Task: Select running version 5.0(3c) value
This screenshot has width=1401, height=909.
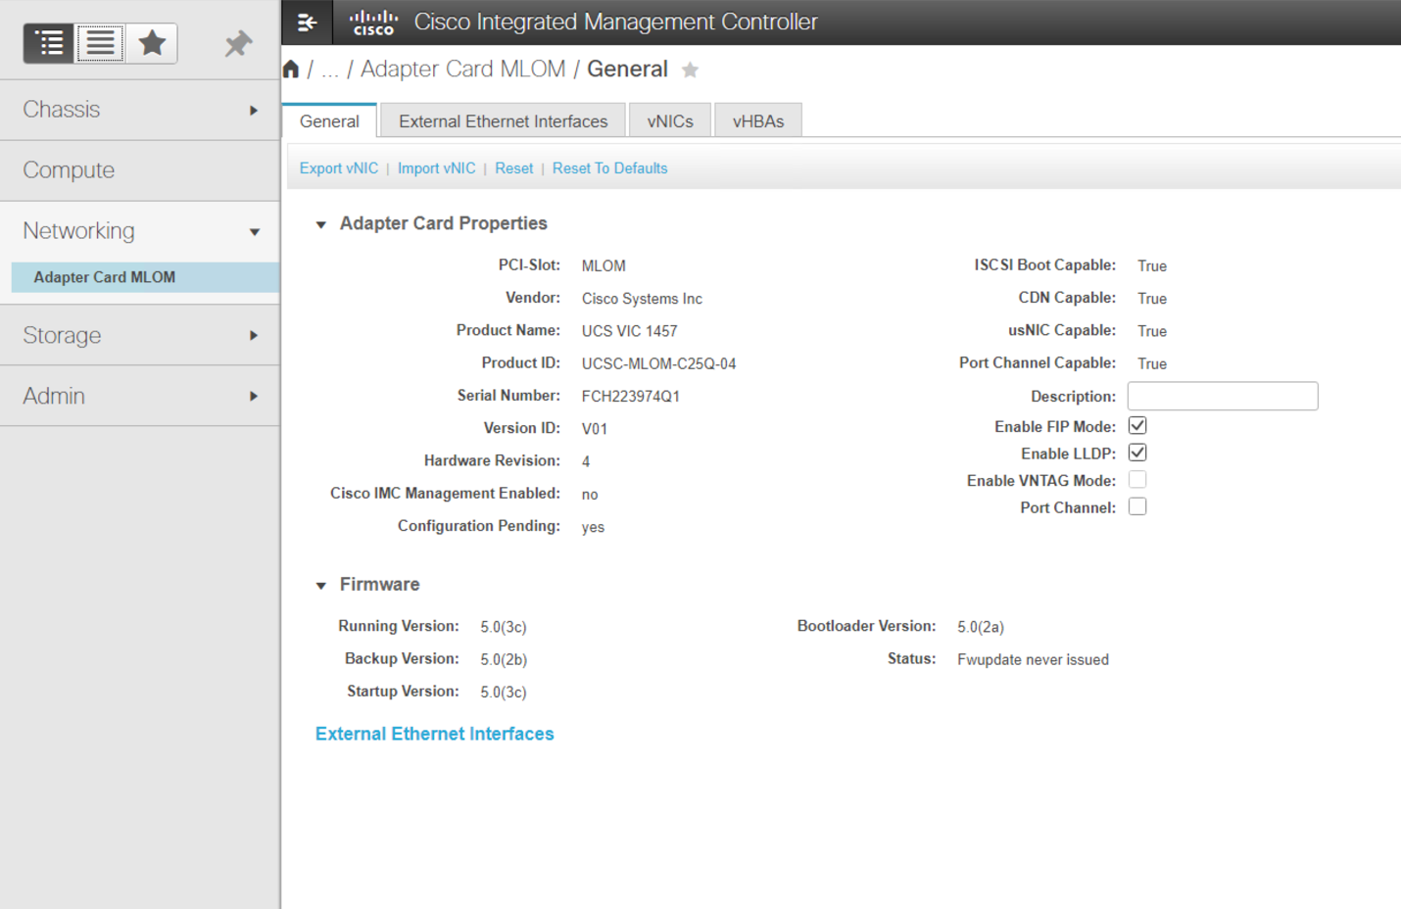Action: 504,627
